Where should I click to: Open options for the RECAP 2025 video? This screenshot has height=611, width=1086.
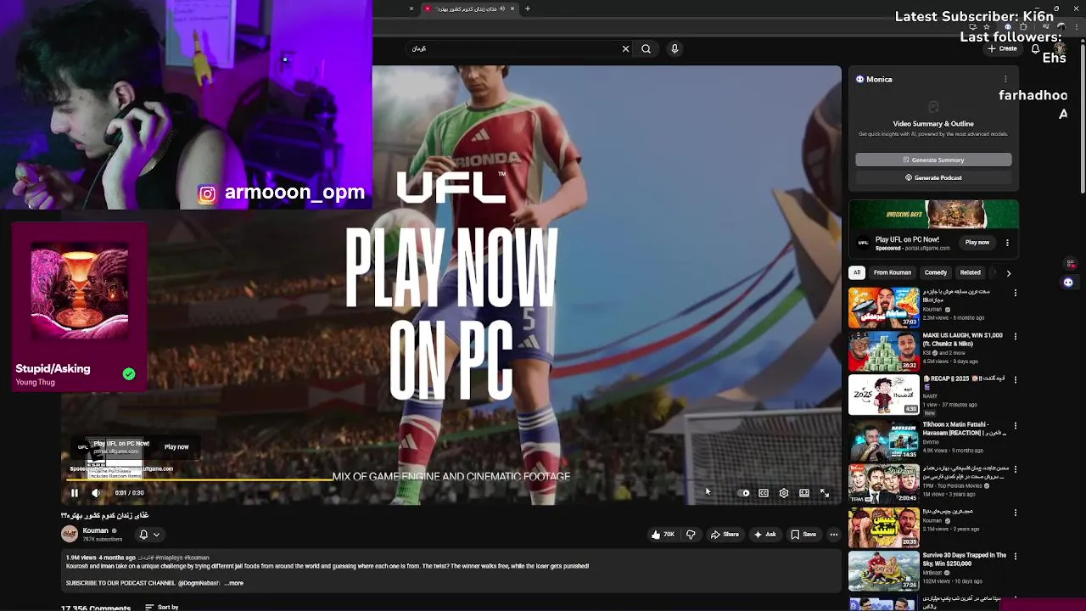1015,380
